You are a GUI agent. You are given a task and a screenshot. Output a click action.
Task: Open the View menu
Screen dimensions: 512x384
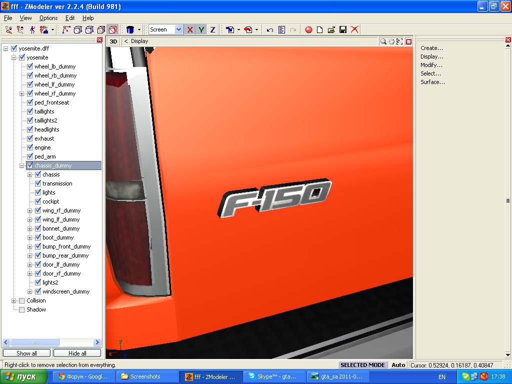[x=25, y=18]
